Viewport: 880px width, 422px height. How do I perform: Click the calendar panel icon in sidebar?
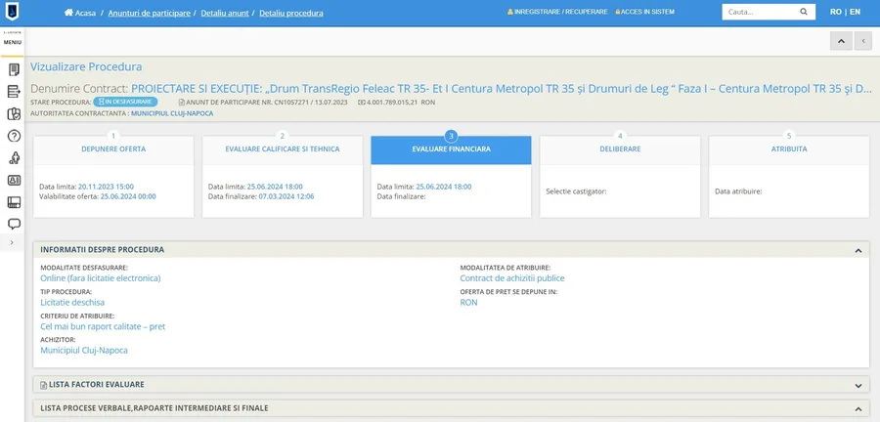pos(14,203)
